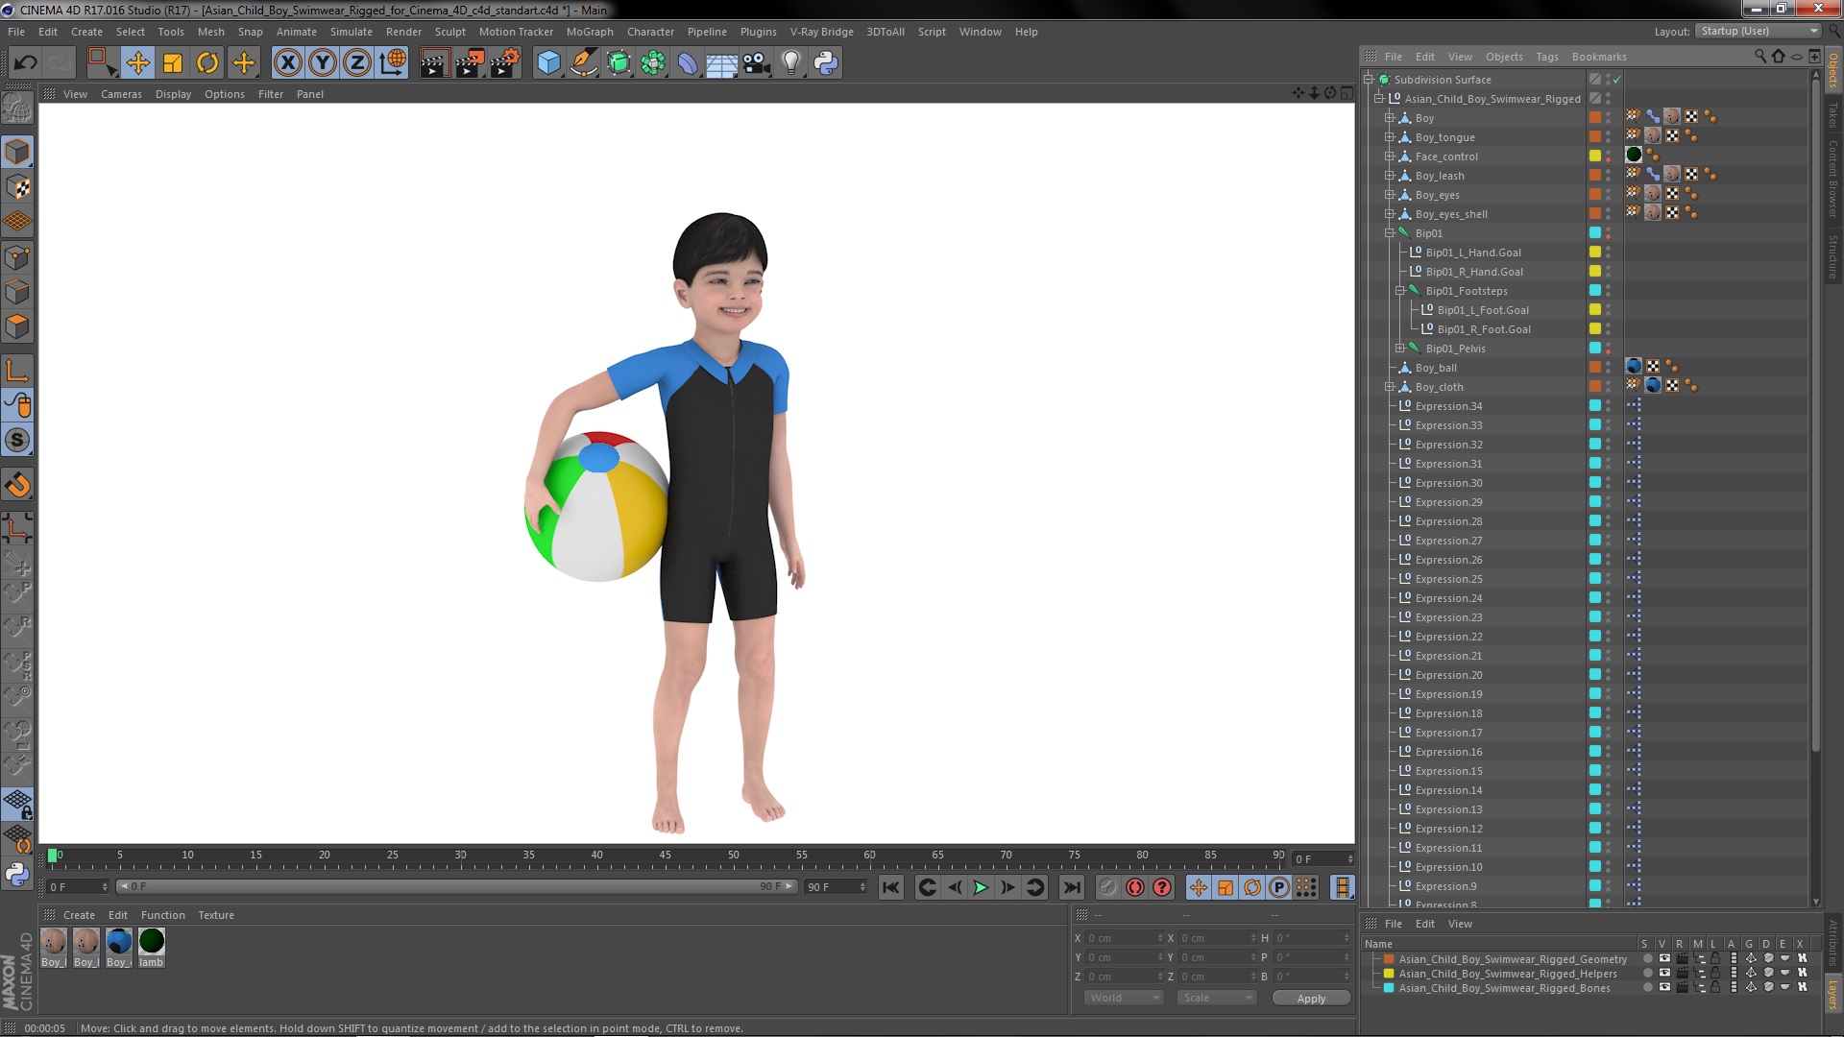Switch to Model mode in left palette
1844x1037 pixels.
pos(17,152)
